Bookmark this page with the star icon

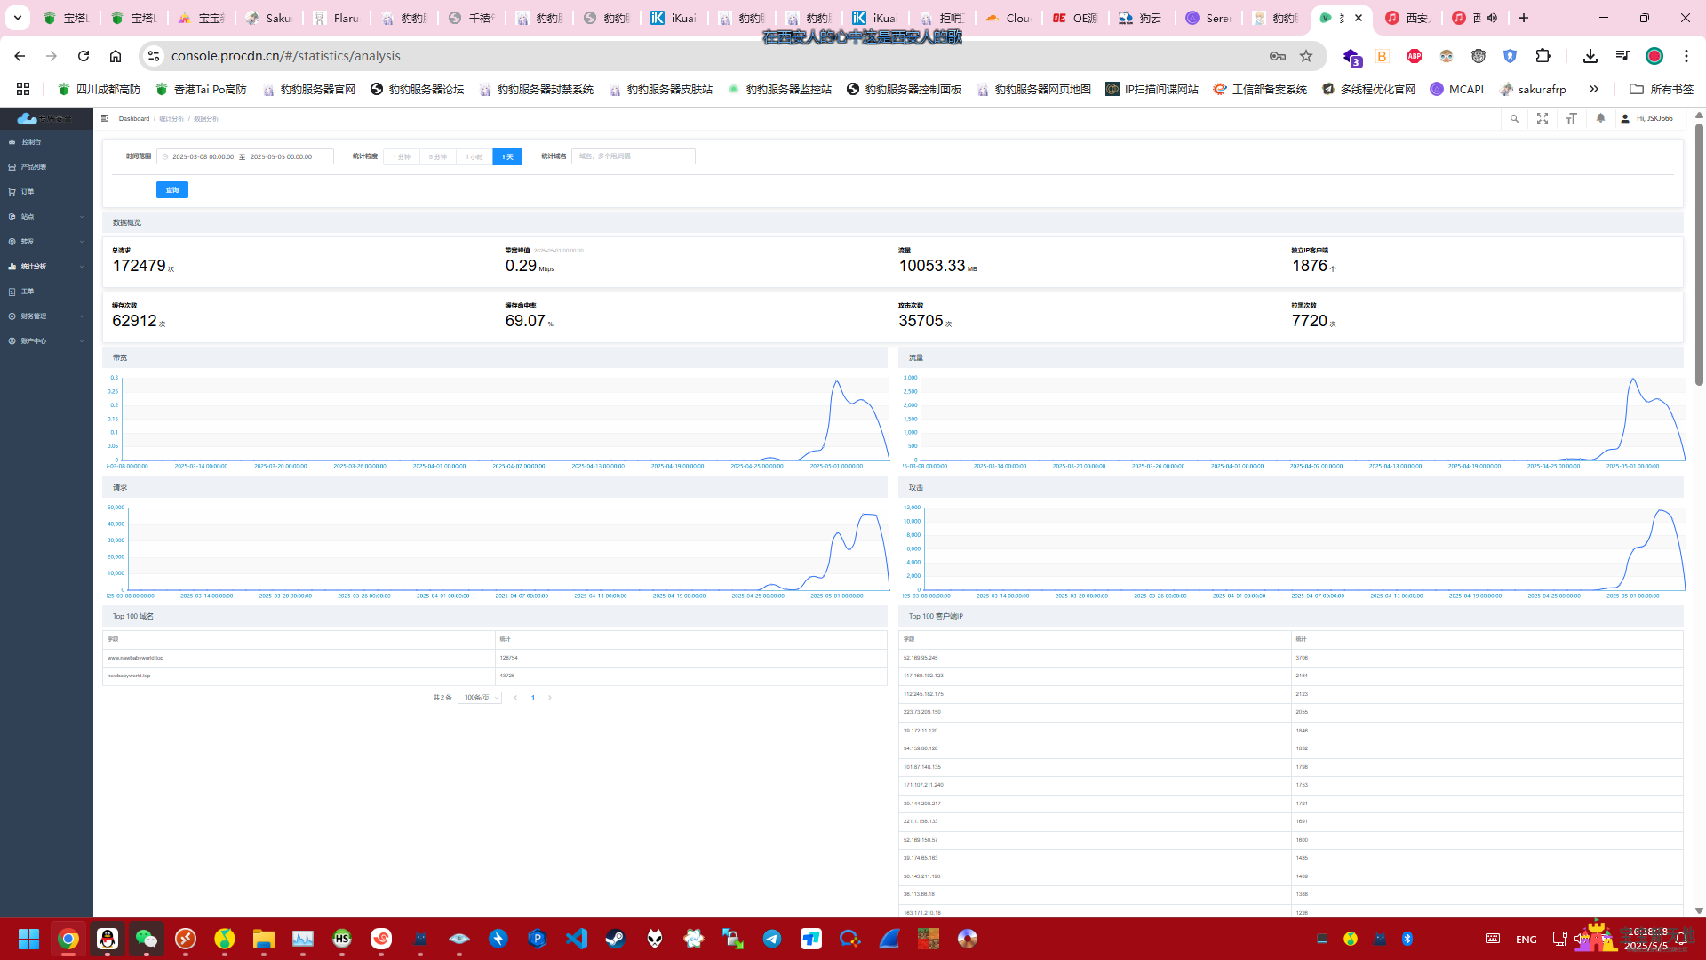(x=1306, y=56)
